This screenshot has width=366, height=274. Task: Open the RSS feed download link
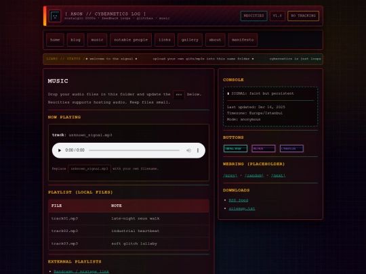click(239, 200)
